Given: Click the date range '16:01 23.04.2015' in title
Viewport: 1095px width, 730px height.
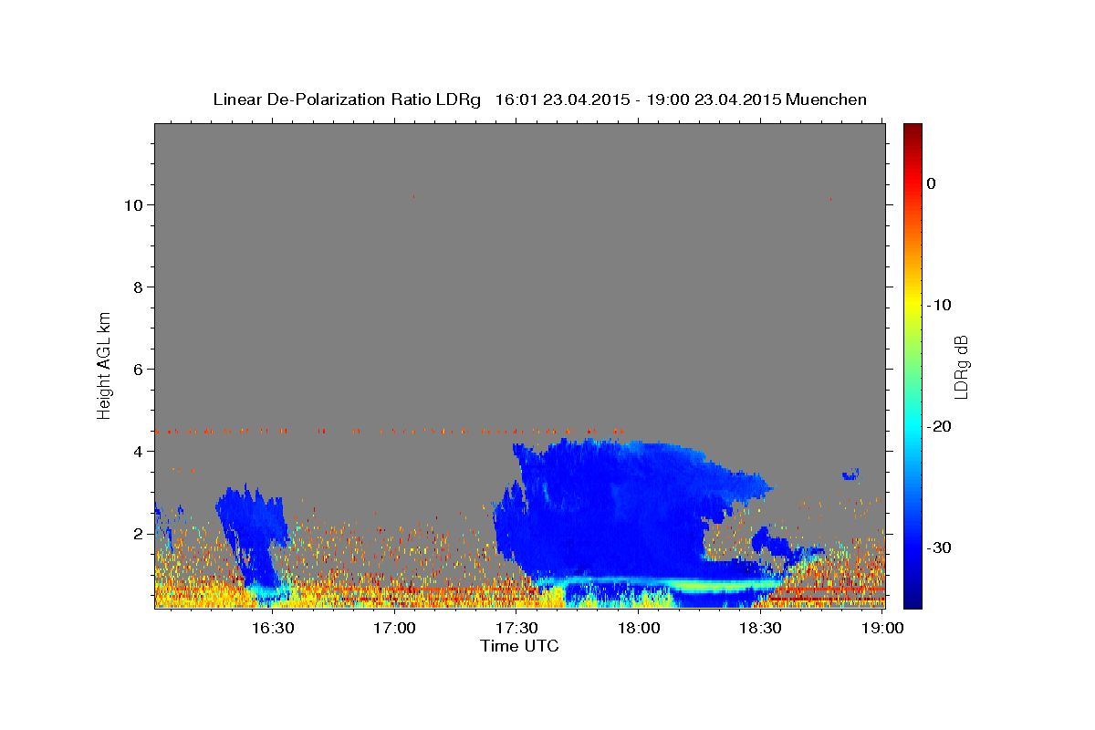Looking at the screenshot, I should pos(561,99).
